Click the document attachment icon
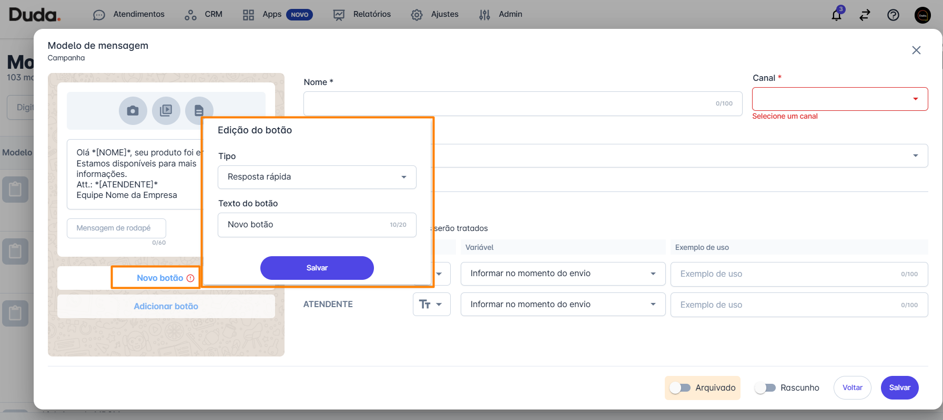Viewport: 943px width, 420px height. (x=199, y=110)
